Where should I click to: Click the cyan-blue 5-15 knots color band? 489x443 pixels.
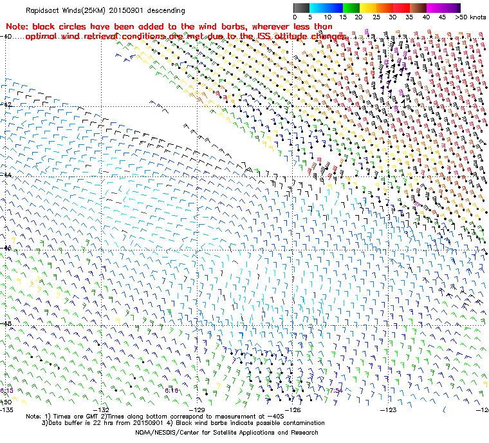tap(326, 8)
